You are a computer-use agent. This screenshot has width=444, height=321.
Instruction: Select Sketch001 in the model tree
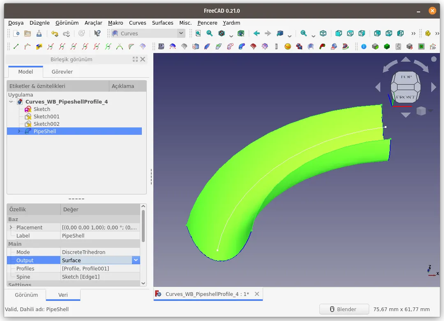[46, 117]
